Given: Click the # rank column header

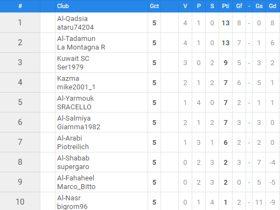Looking at the screenshot, I should [x=20, y=6].
